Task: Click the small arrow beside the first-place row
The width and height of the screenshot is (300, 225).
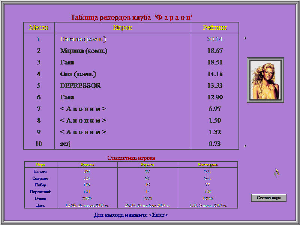Action: (245, 38)
